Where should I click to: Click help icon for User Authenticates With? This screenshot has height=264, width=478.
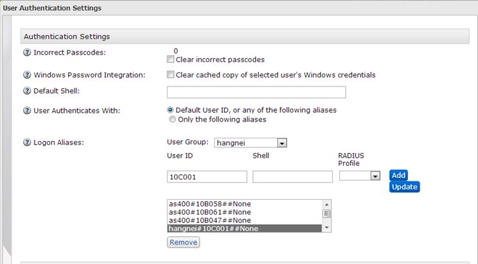[x=27, y=110]
